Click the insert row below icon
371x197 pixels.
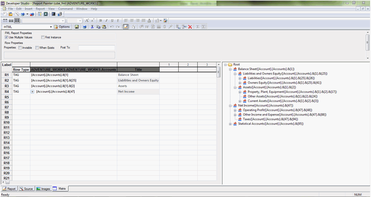coord(179,27)
